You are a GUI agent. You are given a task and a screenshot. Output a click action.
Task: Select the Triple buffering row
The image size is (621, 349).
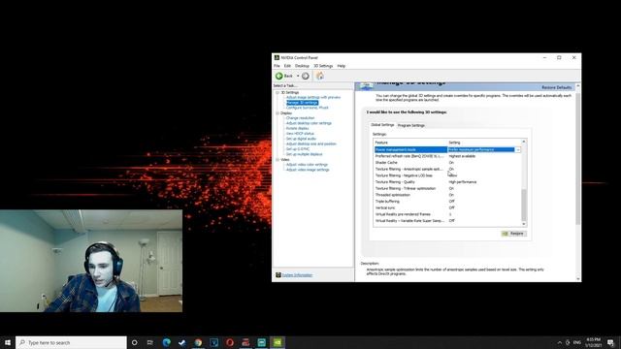[x=447, y=202]
